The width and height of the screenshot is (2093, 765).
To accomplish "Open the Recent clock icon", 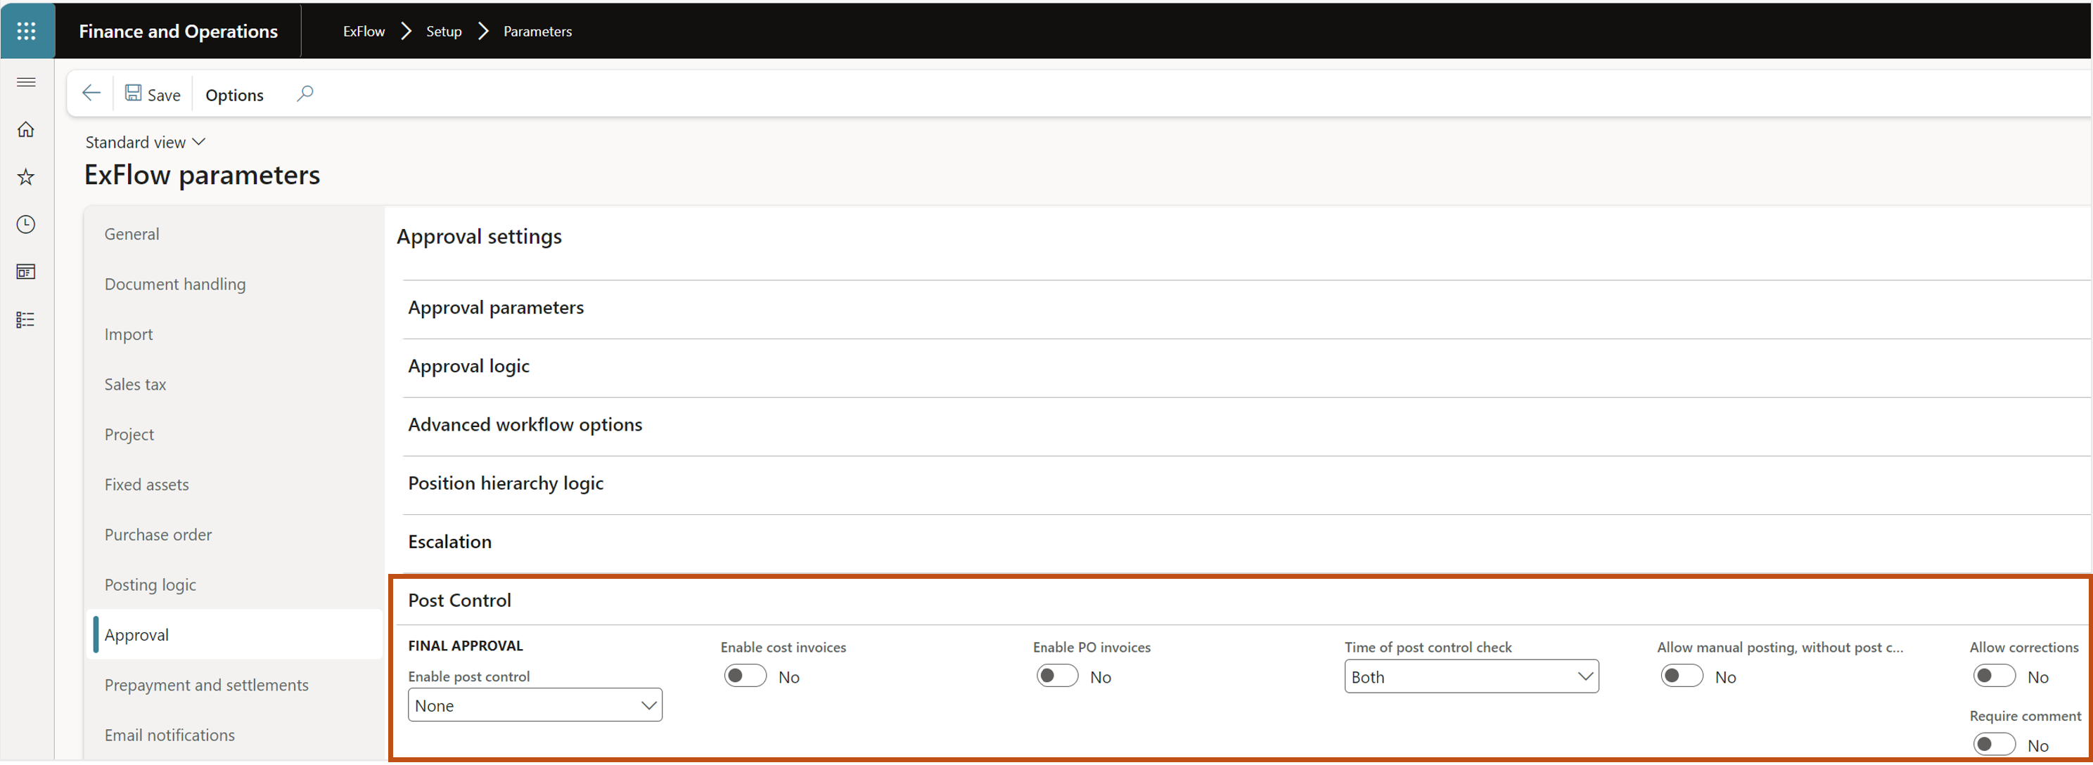I will pos(26,225).
